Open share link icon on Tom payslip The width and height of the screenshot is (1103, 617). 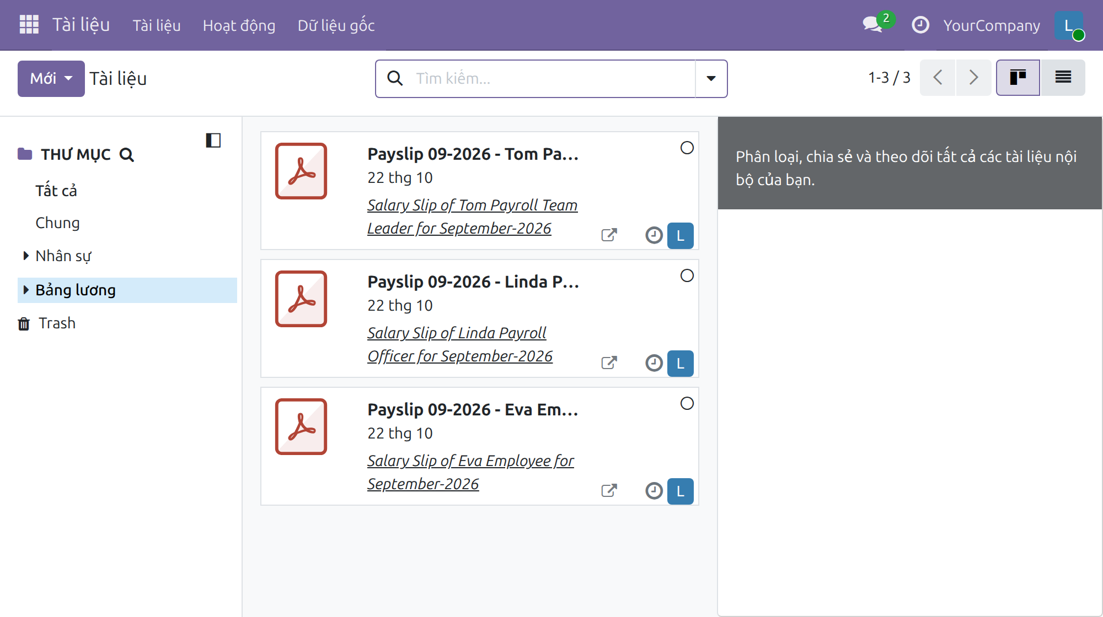click(609, 235)
